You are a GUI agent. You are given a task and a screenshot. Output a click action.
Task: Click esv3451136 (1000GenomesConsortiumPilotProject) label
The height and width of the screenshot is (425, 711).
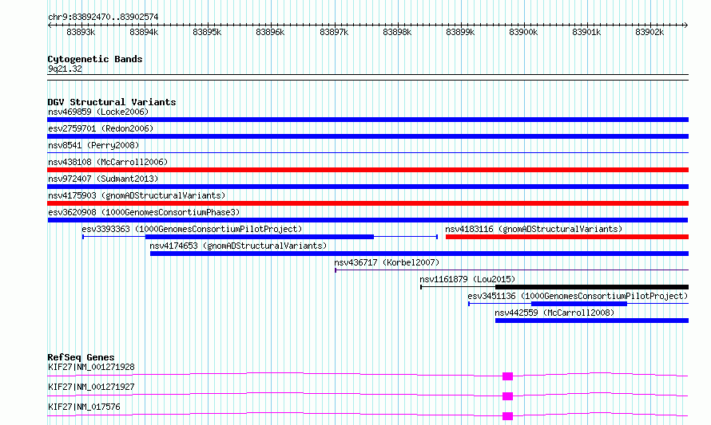click(x=578, y=296)
